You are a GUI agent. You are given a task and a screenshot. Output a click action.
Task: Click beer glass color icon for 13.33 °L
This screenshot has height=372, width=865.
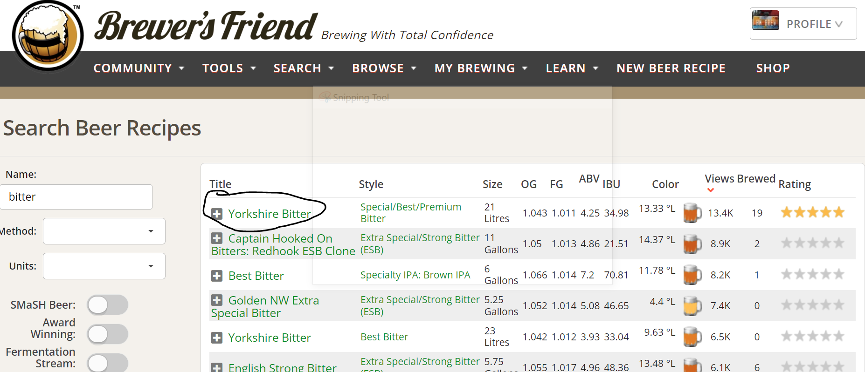[x=692, y=213]
